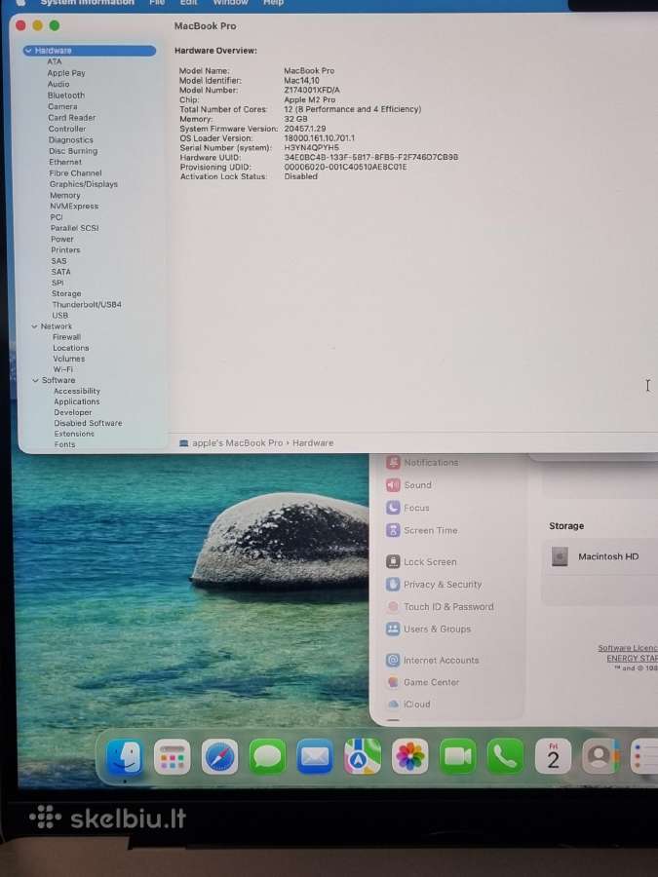Image resolution: width=658 pixels, height=877 pixels.
Task: Open Contacts app in the dock
Action: click(600, 757)
